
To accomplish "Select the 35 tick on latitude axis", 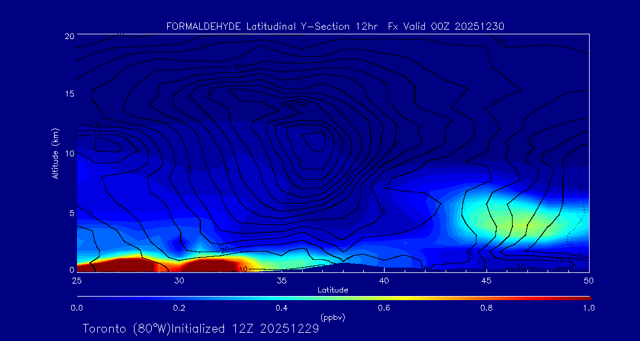I will click(281, 279).
